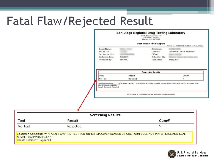Click the Printed on timestamp line
The width and height of the screenshot is (214, 160).
[x=185, y=46]
